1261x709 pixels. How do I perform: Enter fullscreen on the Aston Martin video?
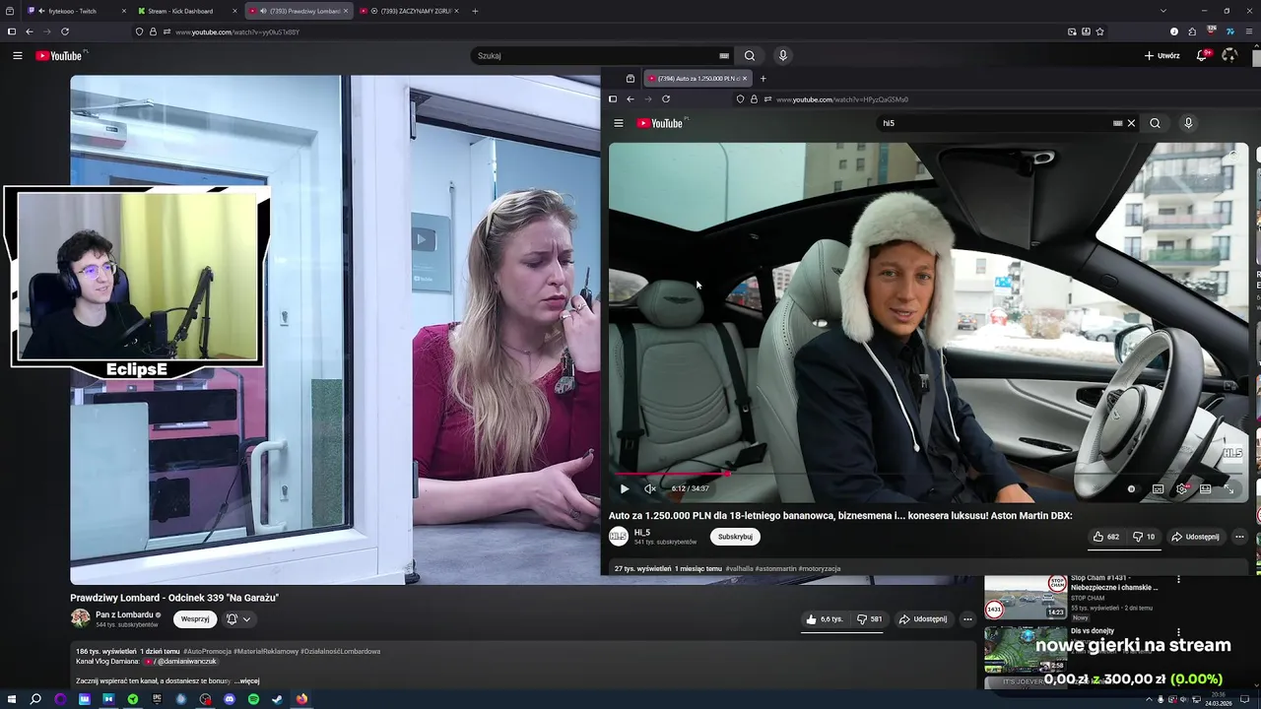(1228, 488)
